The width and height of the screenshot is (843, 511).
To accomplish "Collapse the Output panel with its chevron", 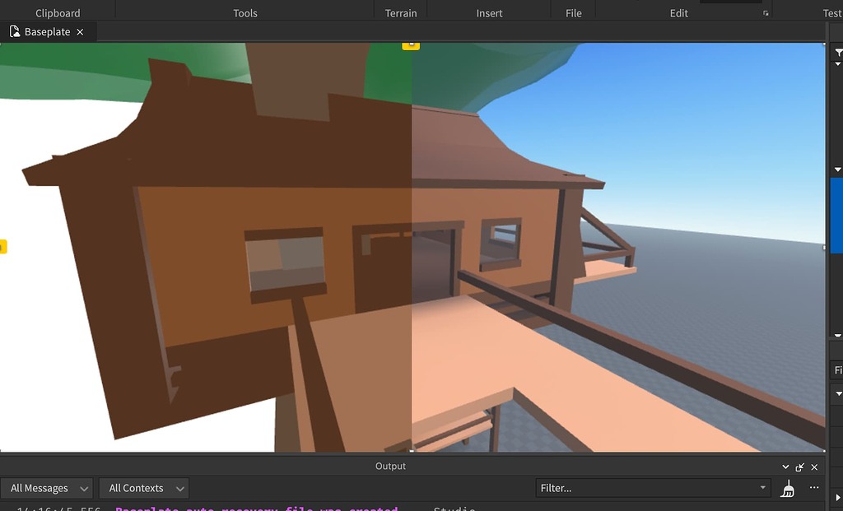I will pyautogui.click(x=784, y=467).
